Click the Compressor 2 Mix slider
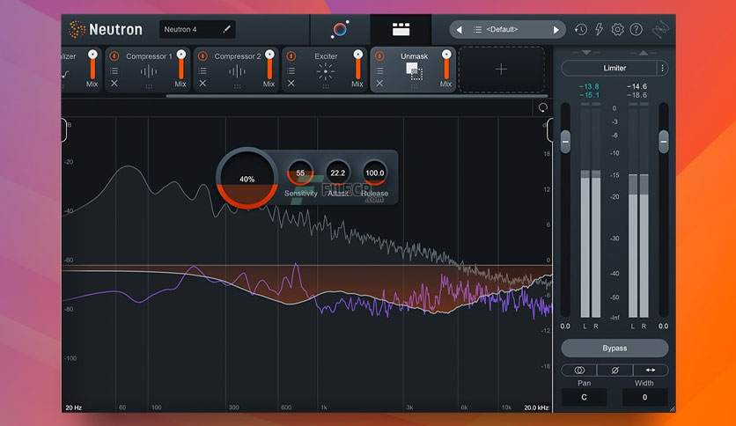736x426 pixels. click(x=269, y=66)
